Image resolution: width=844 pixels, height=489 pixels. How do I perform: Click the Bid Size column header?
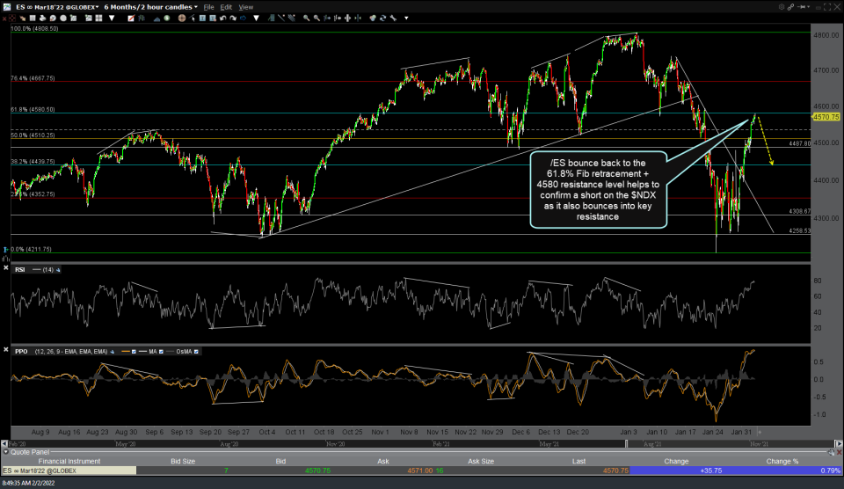coord(183,461)
